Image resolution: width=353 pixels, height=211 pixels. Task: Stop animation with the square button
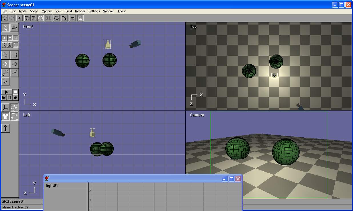click(15, 92)
